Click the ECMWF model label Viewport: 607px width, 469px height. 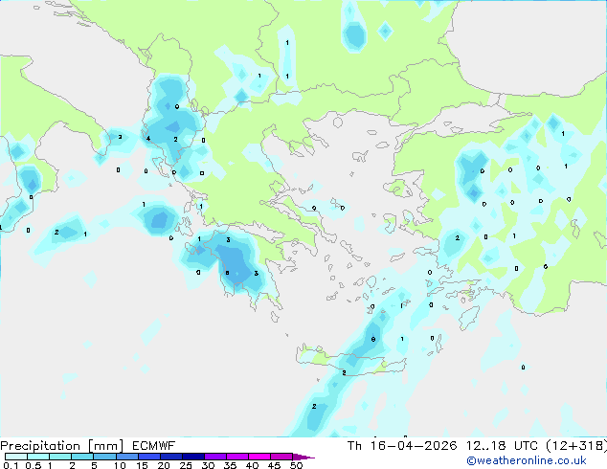point(154,446)
